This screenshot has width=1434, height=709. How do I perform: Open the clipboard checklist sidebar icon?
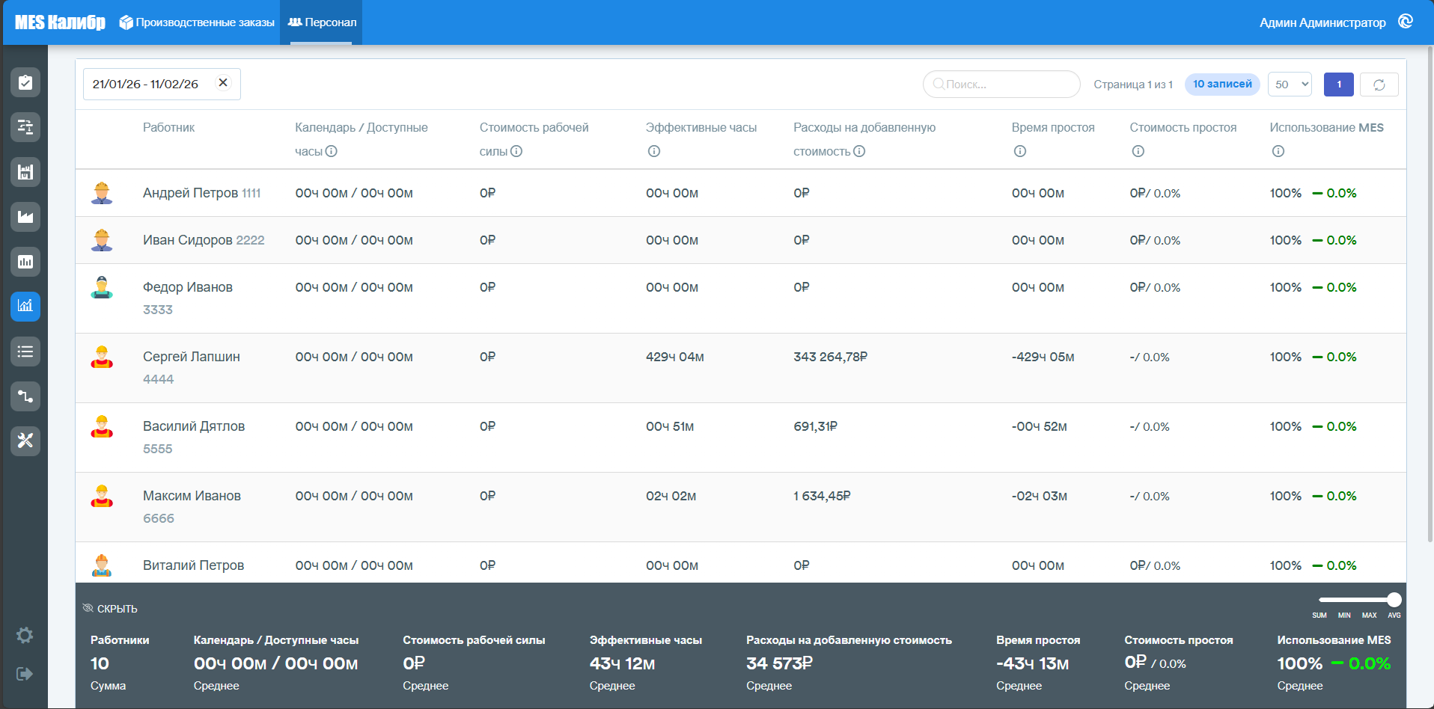25,82
